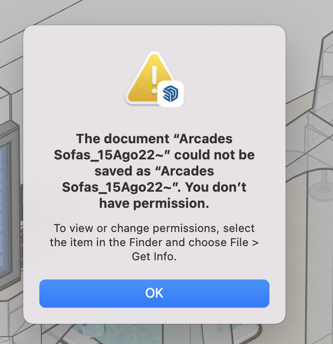Click the white exclamation mark

pyautogui.click(x=154, y=80)
